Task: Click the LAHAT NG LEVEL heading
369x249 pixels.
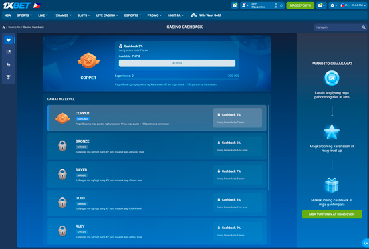Action: click(x=61, y=99)
